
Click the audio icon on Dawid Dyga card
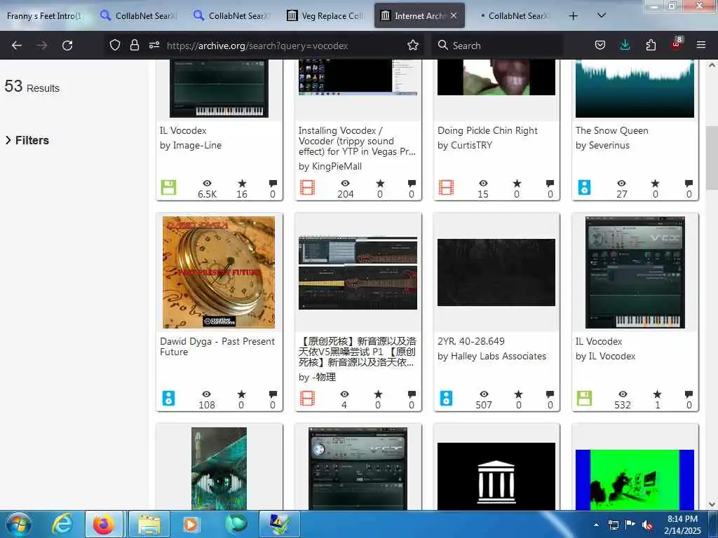tap(168, 398)
